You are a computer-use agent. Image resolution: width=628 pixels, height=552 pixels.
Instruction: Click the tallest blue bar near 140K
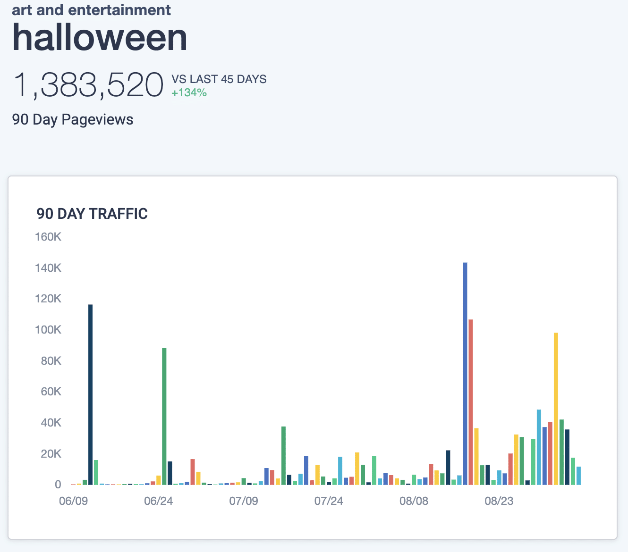click(x=465, y=373)
